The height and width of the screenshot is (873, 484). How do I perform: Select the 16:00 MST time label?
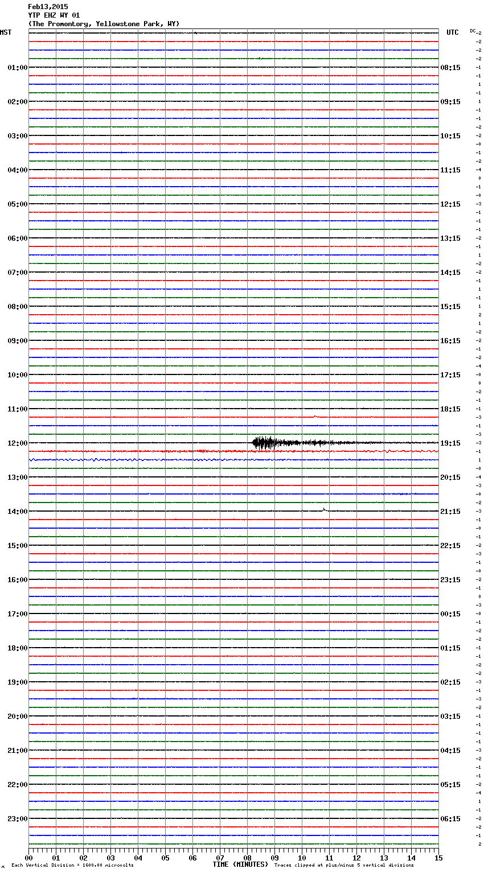coord(18,580)
